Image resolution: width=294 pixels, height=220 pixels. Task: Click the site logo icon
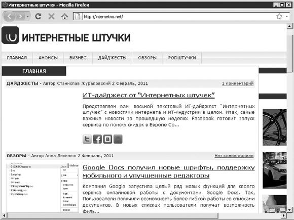(x=10, y=35)
